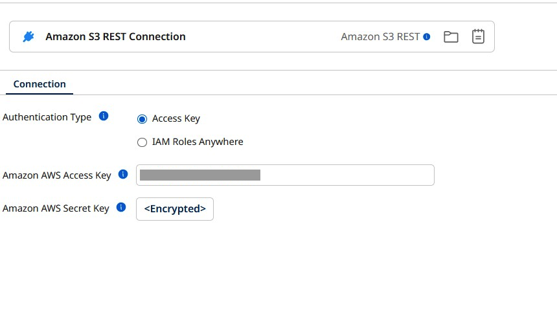Click the redacted gray access key value
This screenshot has width=557, height=321.
click(x=200, y=175)
